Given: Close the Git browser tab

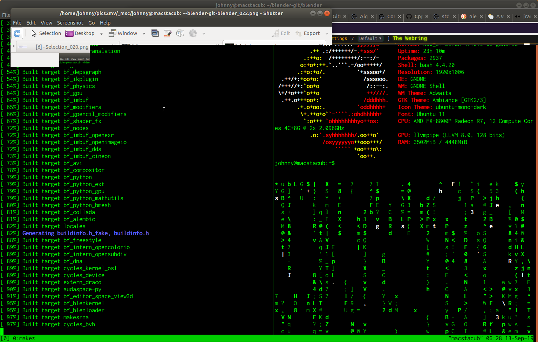Looking at the screenshot, I should [x=345, y=16].
